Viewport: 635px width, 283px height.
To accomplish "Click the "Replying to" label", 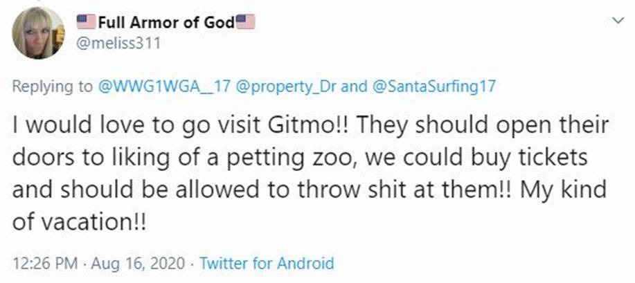I will 52,86.
